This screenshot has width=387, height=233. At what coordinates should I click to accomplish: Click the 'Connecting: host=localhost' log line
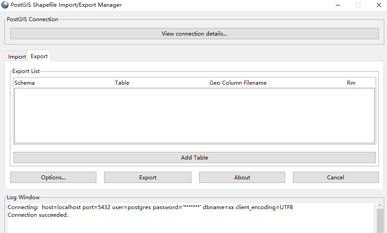coord(150,207)
